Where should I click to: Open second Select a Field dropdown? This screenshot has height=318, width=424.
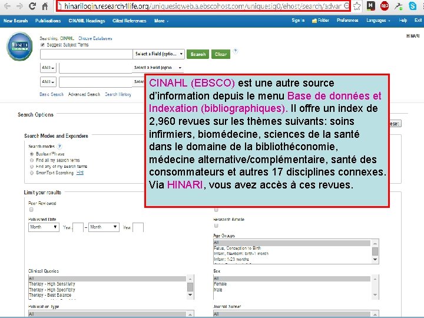[158, 68]
